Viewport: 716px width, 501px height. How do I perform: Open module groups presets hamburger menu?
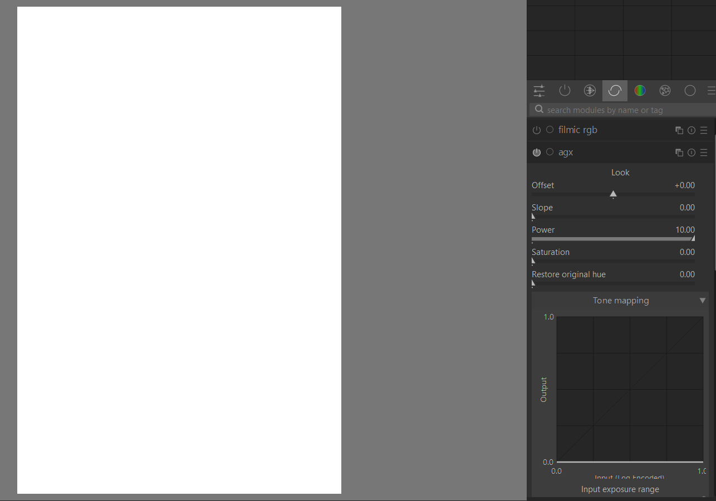coord(711,91)
